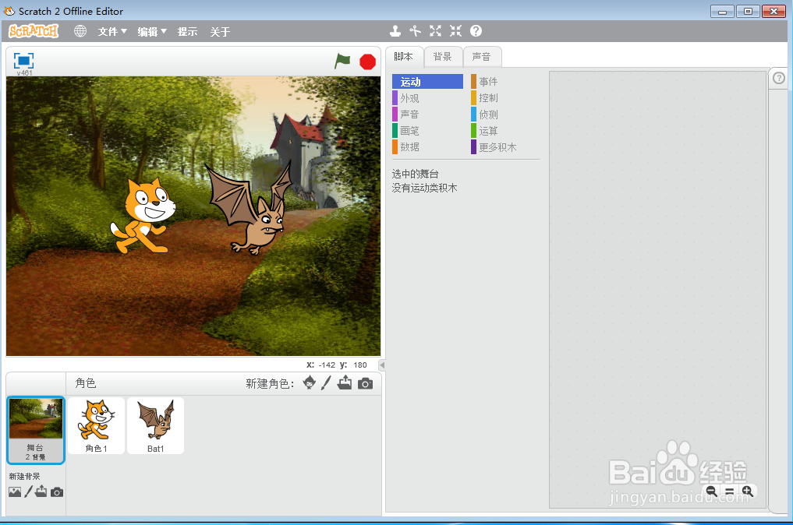The width and height of the screenshot is (793, 525).
Task: Select the Bat1 sprite thumbnail
Action: [156, 425]
